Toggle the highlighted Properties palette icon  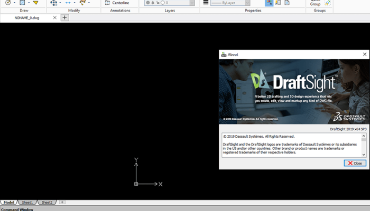click(x=269, y=3)
